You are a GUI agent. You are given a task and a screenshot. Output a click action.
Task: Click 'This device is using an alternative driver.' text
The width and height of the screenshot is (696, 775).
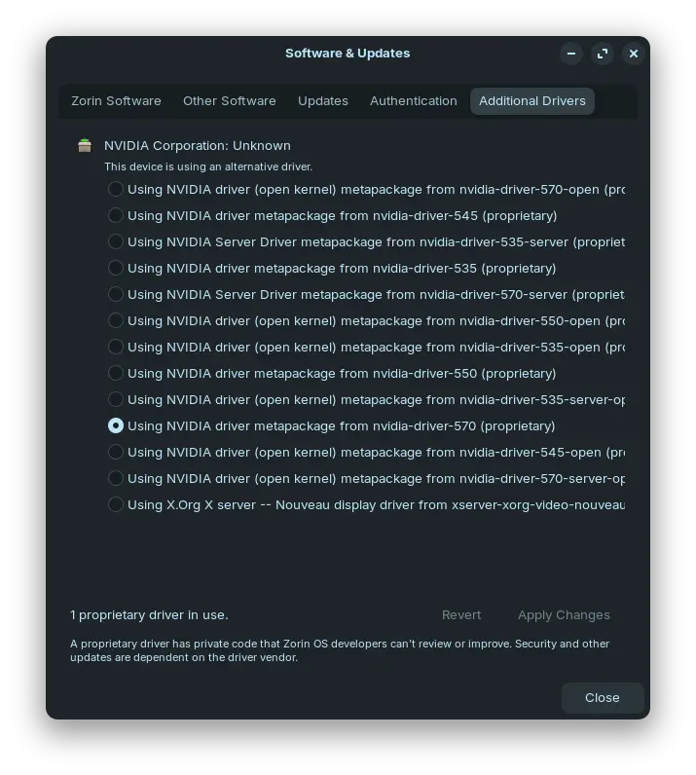208,166
